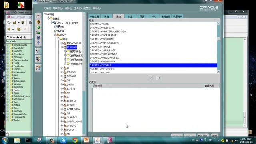Select CREATE ANY MATERIALIZED VIEW privilege

tap(153, 32)
